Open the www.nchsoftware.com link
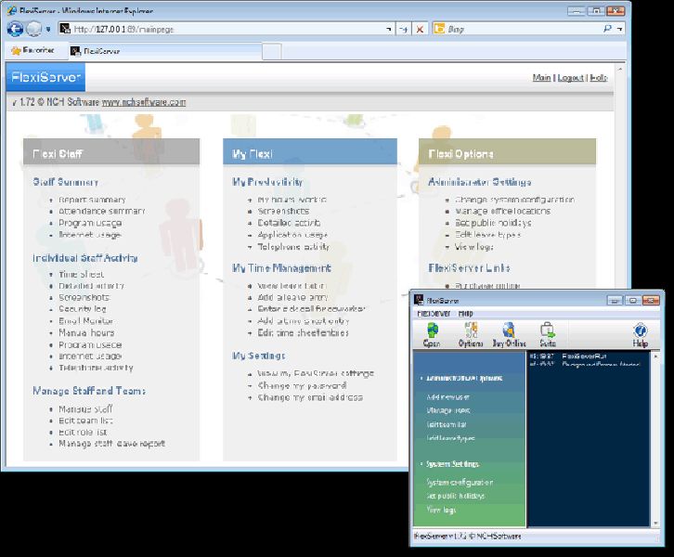The image size is (674, 557). (144, 102)
